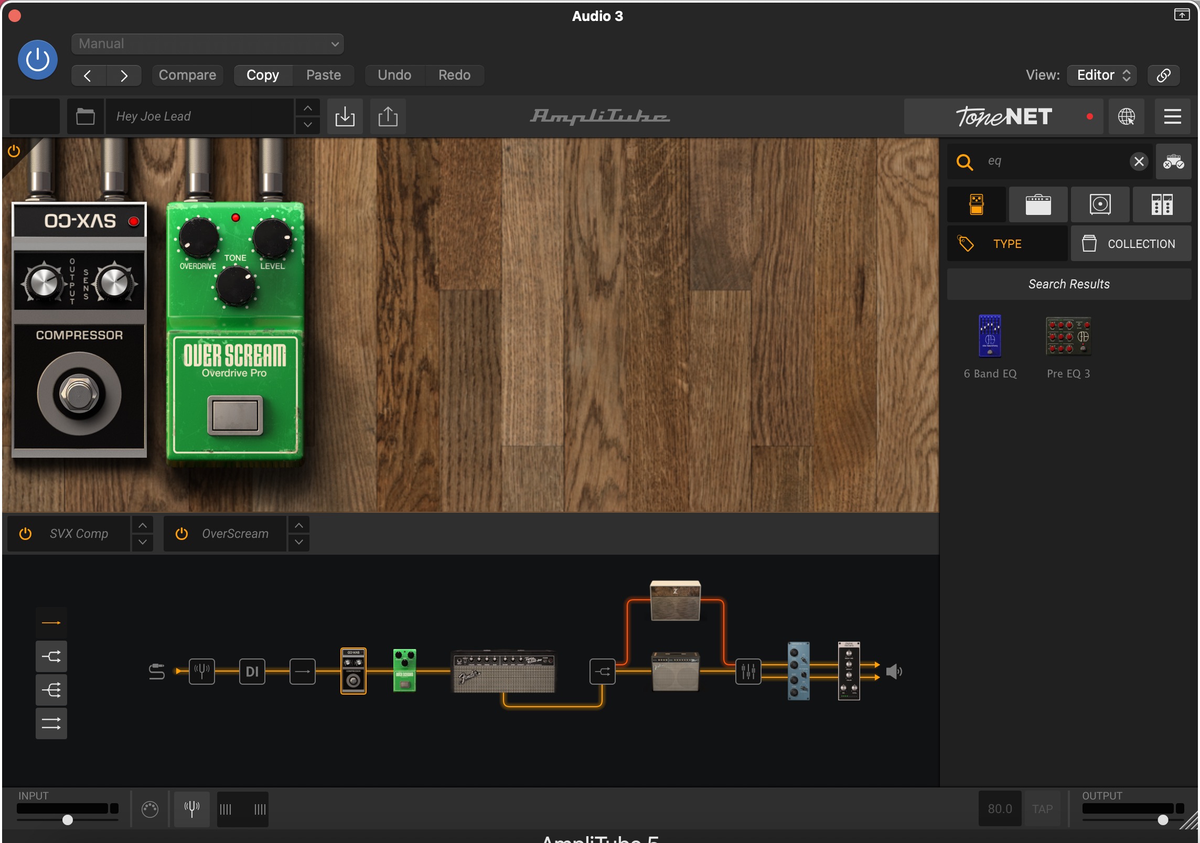Toggle SVX Comp slot power

click(25, 534)
